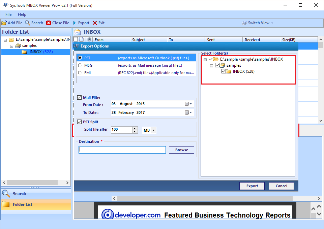Select the EML export radio button
The width and height of the screenshot is (324, 229).
[x=80, y=73]
